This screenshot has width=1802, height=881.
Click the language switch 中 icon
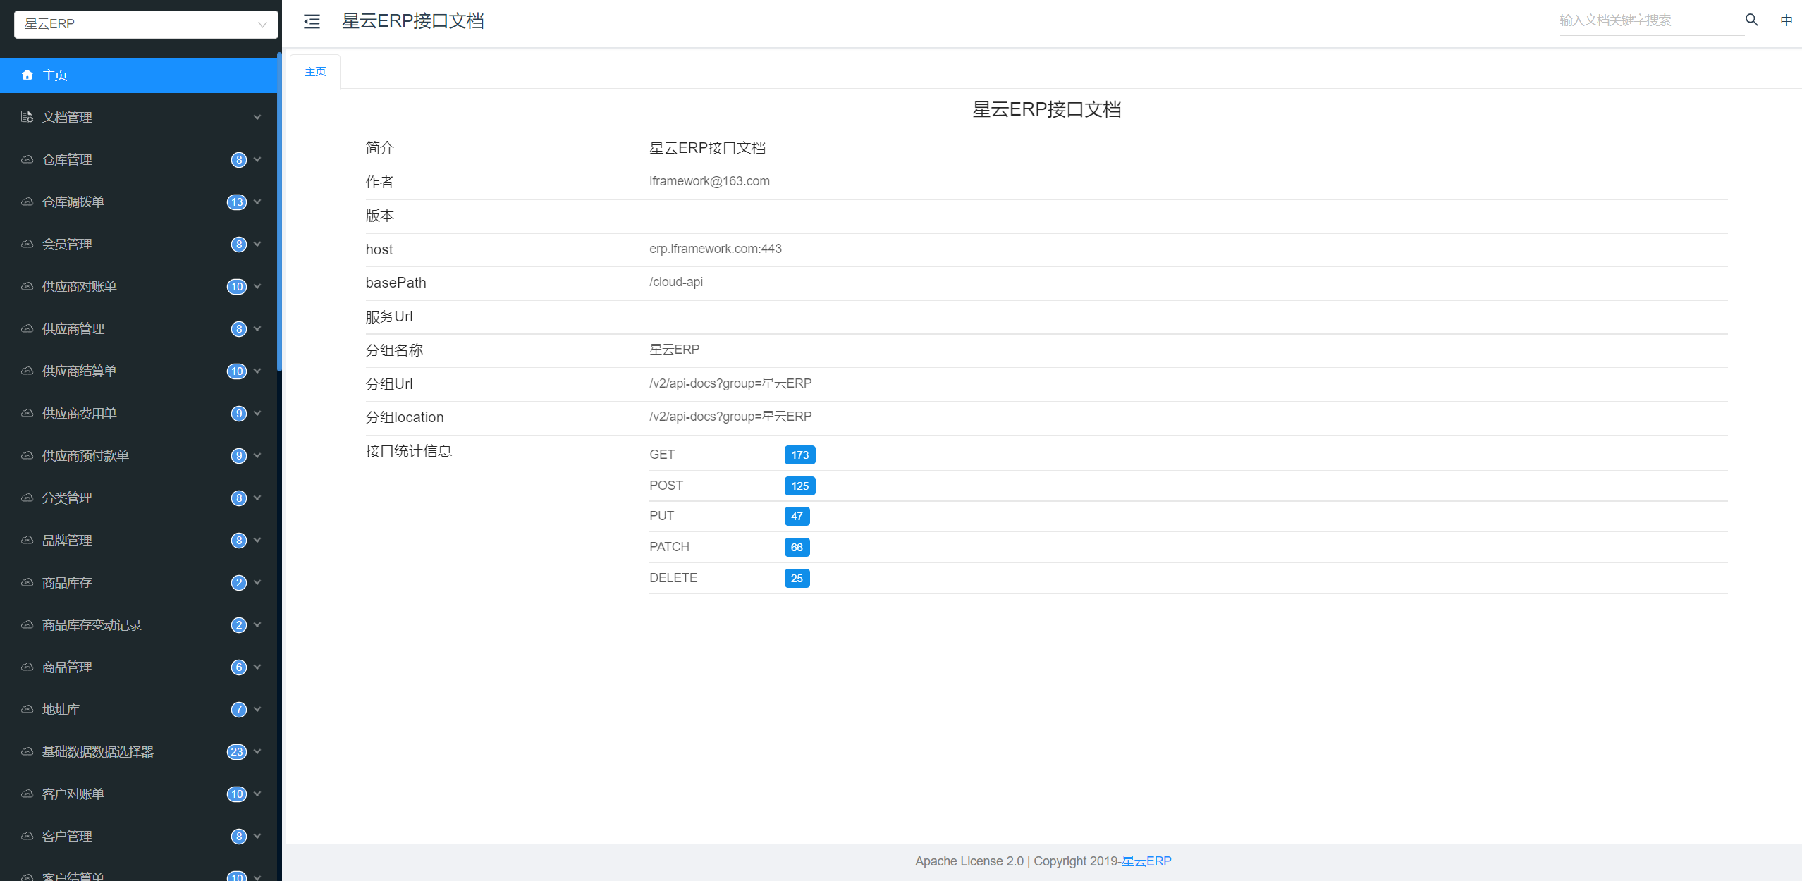pyautogui.click(x=1786, y=20)
